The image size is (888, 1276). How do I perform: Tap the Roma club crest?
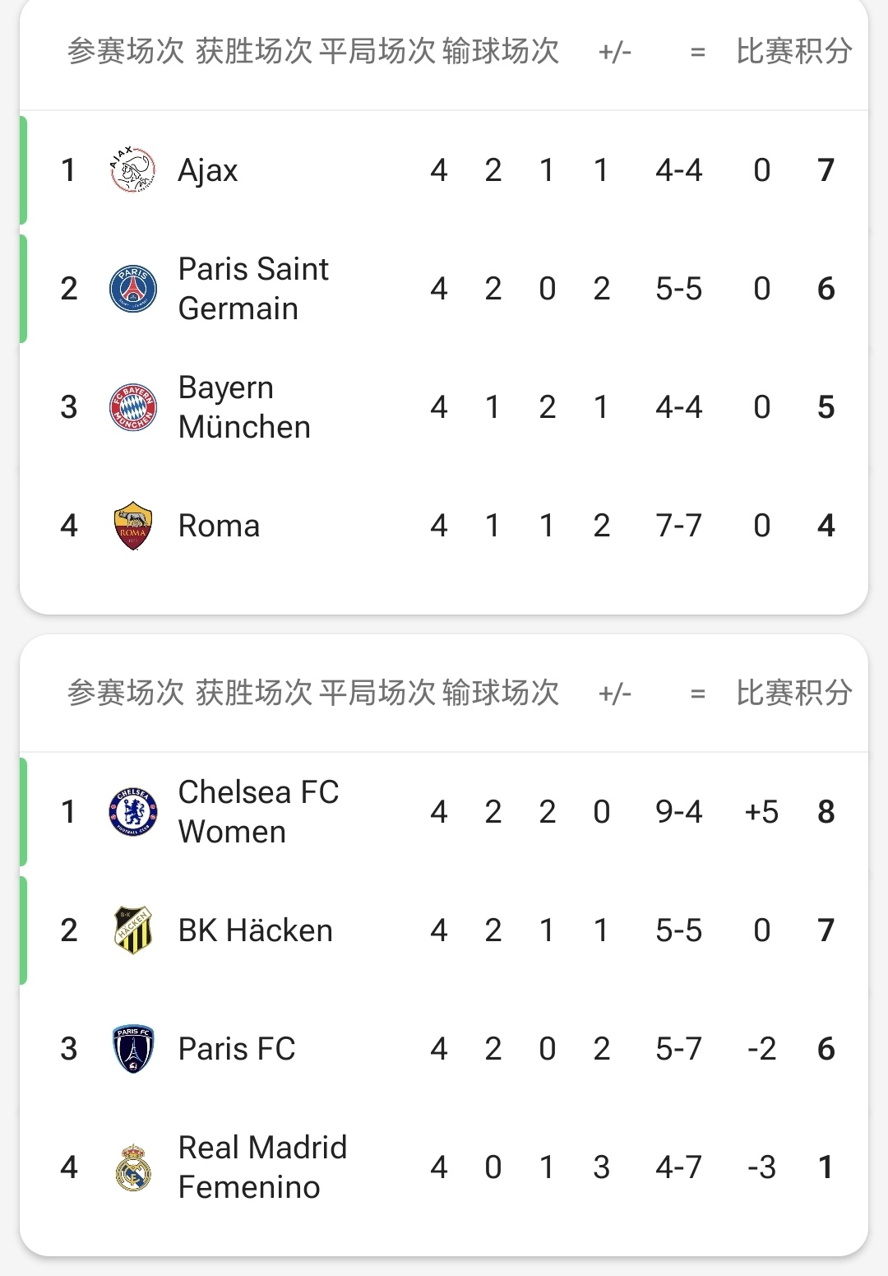pyautogui.click(x=132, y=526)
